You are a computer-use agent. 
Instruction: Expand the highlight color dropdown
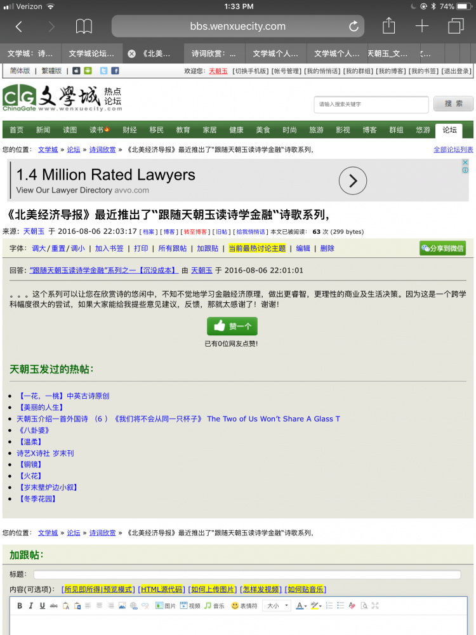pyautogui.click(x=320, y=606)
